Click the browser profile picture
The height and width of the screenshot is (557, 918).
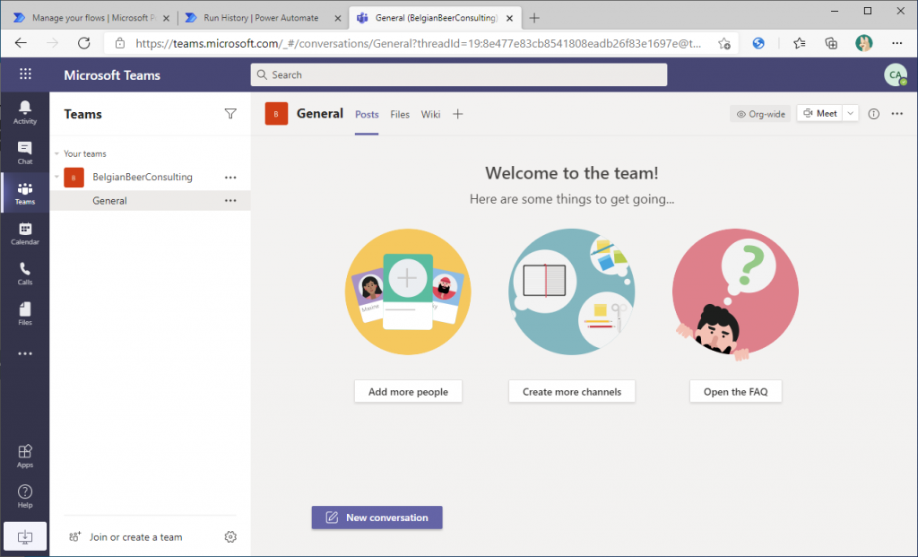pyautogui.click(x=863, y=43)
